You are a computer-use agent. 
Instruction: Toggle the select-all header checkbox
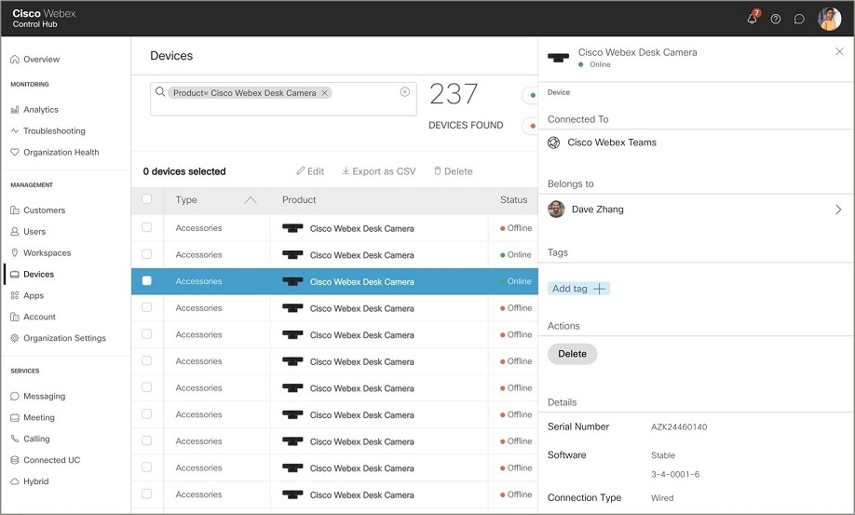pos(146,199)
